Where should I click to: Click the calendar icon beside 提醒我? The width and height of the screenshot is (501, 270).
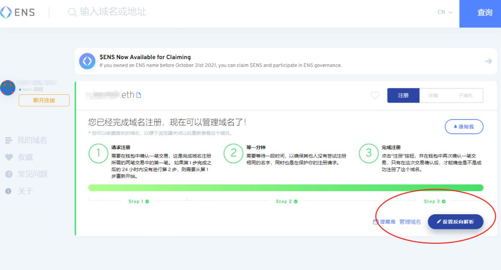click(x=376, y=222)
